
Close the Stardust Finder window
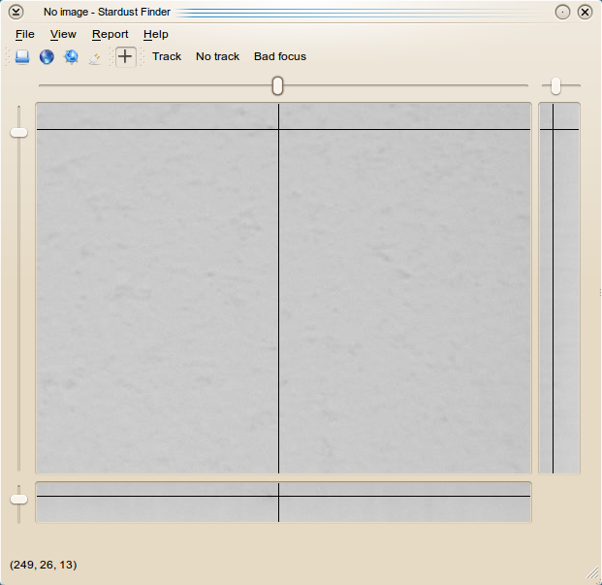pos(585,12)
